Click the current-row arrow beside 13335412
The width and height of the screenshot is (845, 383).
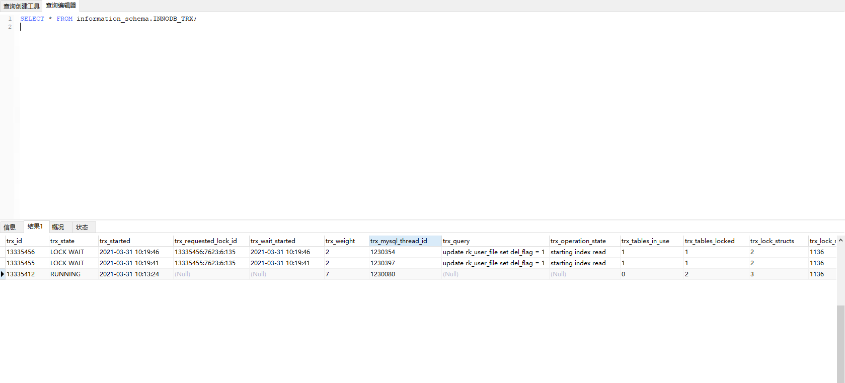tap(3, 274)
